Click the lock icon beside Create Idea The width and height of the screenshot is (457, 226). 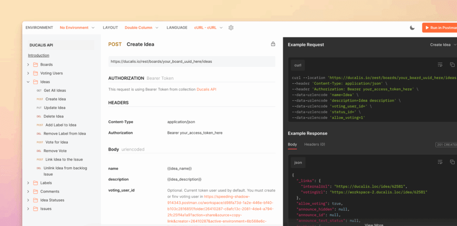pyautogui.click(x=273, y=44)
